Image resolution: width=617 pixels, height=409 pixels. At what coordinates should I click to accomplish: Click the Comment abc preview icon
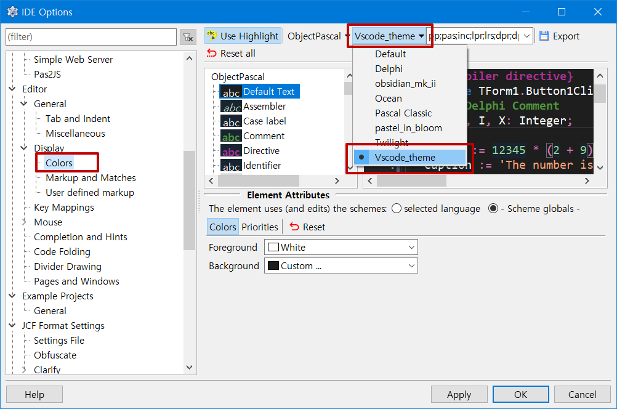click(x=230, y=136)
